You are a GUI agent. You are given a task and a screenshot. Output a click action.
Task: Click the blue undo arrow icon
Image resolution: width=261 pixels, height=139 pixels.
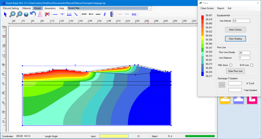coord(33,14)
